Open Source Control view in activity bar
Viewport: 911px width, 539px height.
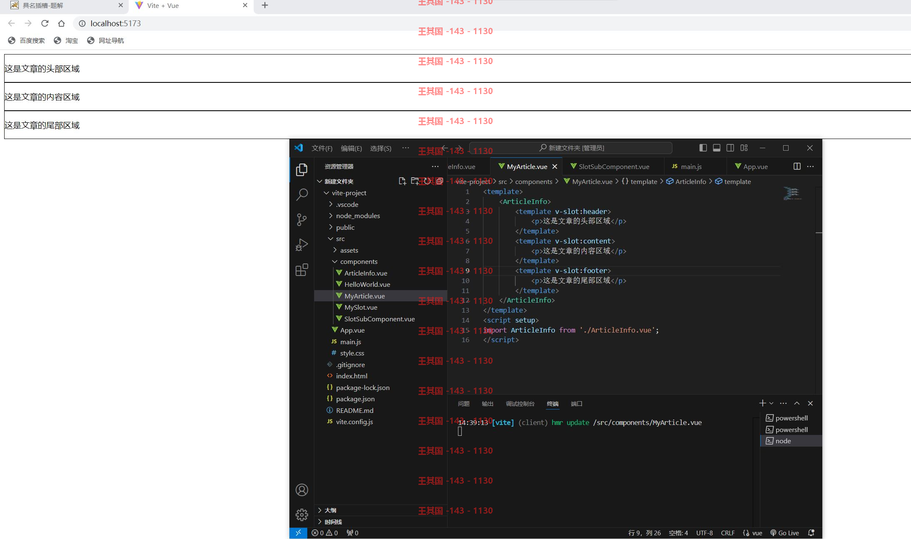pos(302,219)
